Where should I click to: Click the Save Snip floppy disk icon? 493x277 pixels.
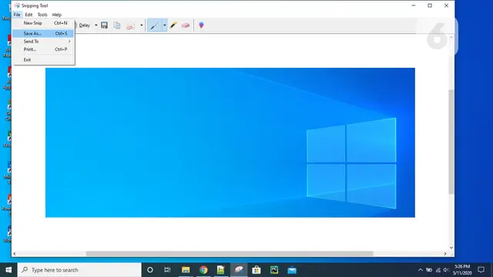tap(105, 25)
